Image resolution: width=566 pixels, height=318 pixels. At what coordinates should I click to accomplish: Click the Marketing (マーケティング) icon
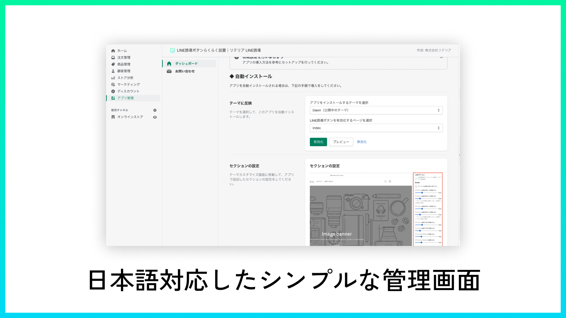113,84
